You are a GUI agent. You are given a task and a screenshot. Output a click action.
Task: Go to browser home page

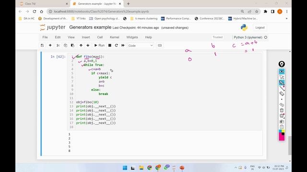pos(42,11)
